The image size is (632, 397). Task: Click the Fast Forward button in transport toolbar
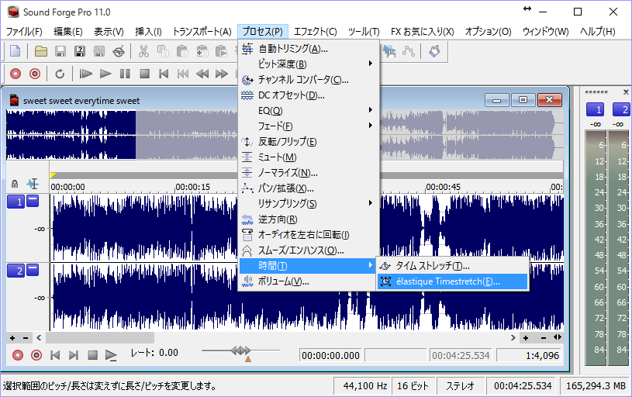[222, 74]
